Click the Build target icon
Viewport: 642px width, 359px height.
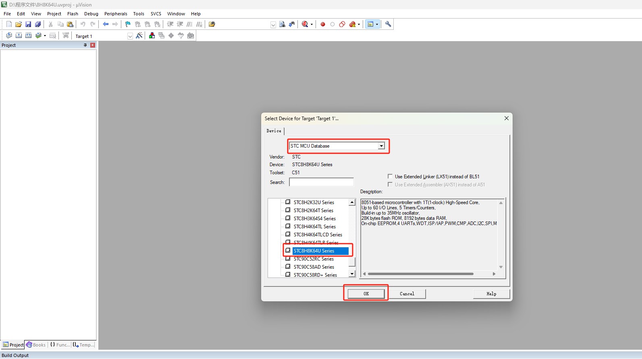coord(19,35)
